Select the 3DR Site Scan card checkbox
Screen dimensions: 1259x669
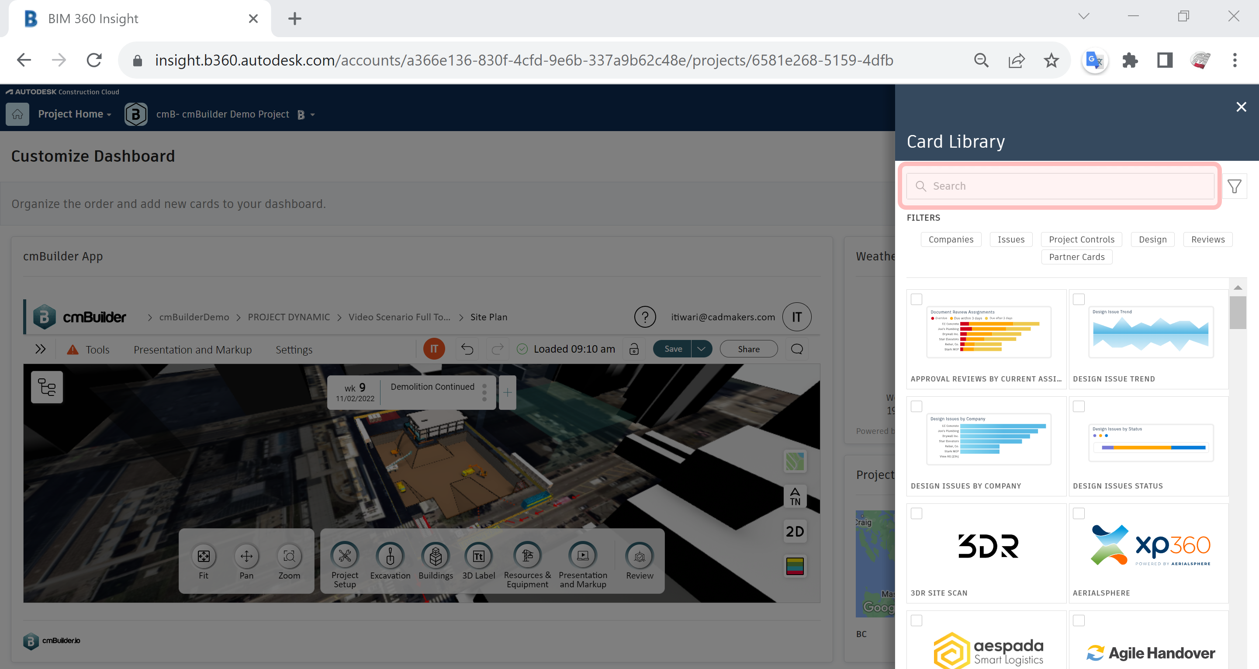coord(916,513)
